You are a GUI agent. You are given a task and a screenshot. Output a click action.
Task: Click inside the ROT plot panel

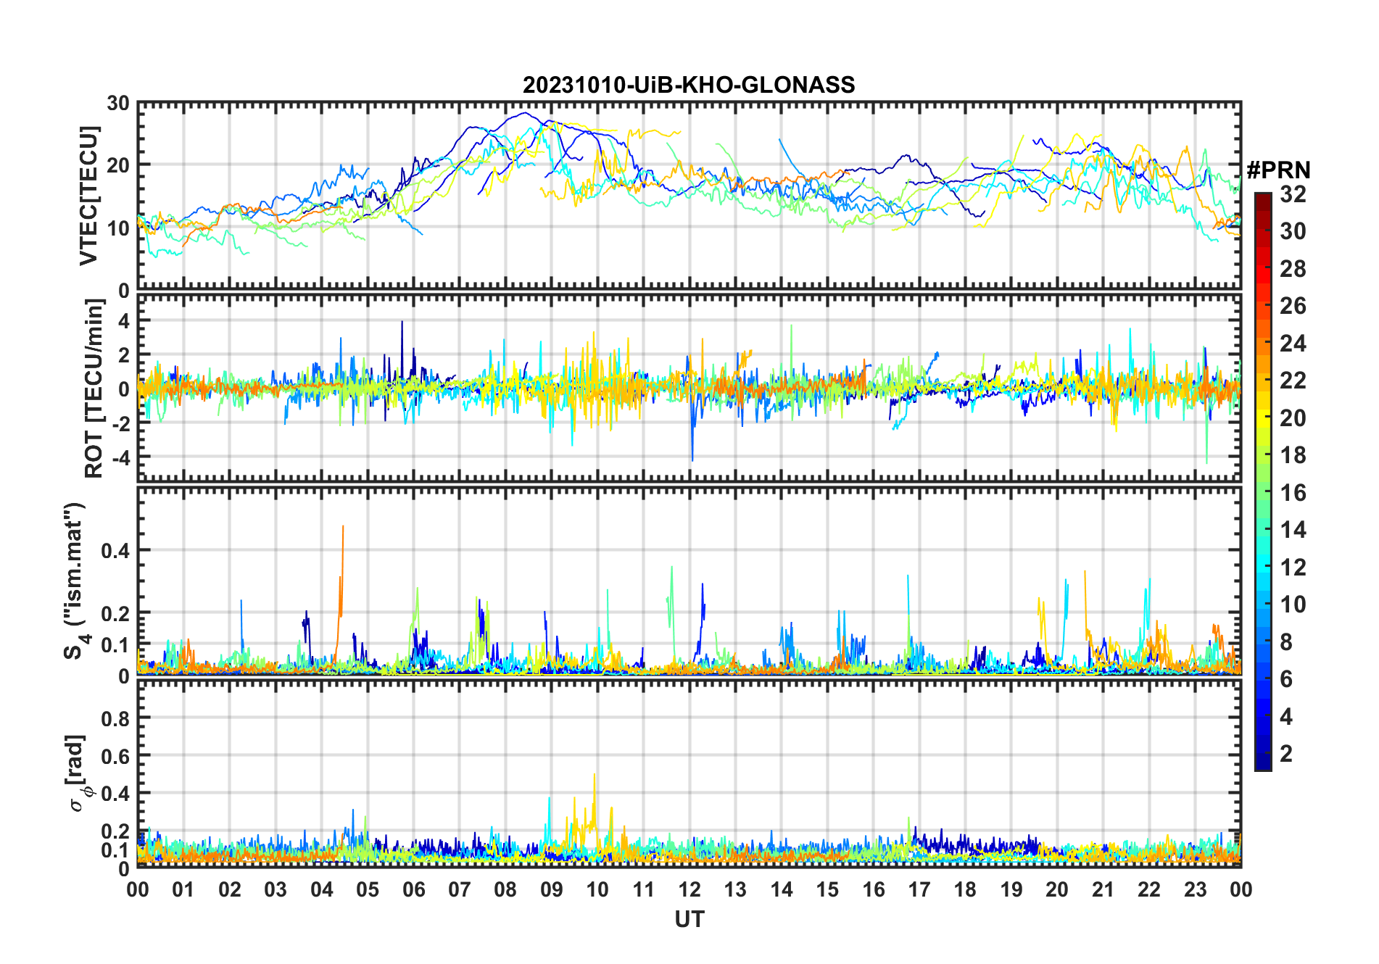[689, 388]
